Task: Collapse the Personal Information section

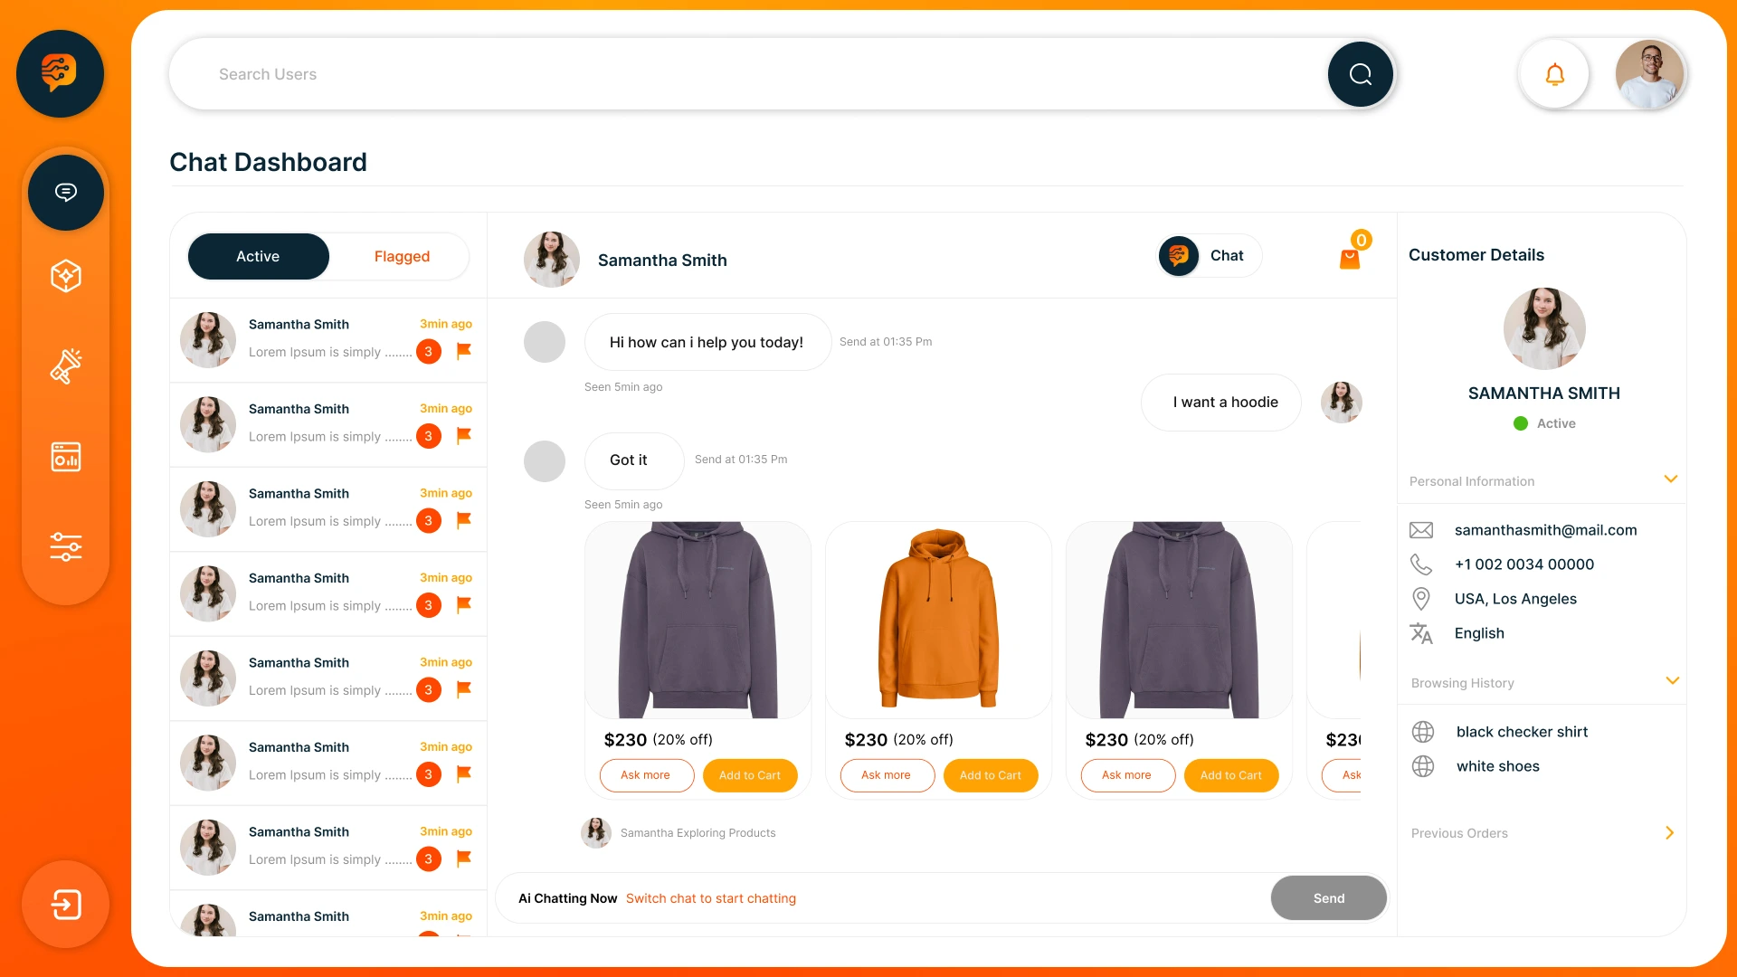Action: (1671, 479)
